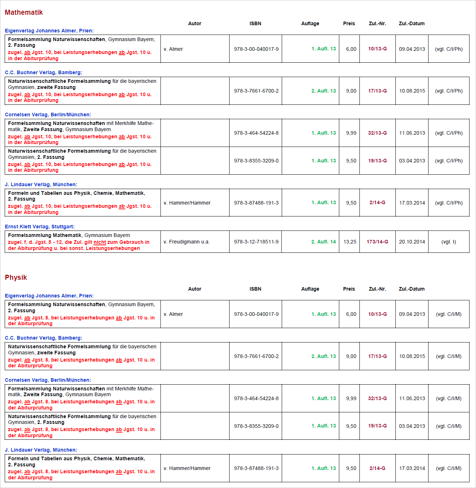Screen dimensions: 476x488
Task: Click the red Physik section heading
Action: point(16,278)
